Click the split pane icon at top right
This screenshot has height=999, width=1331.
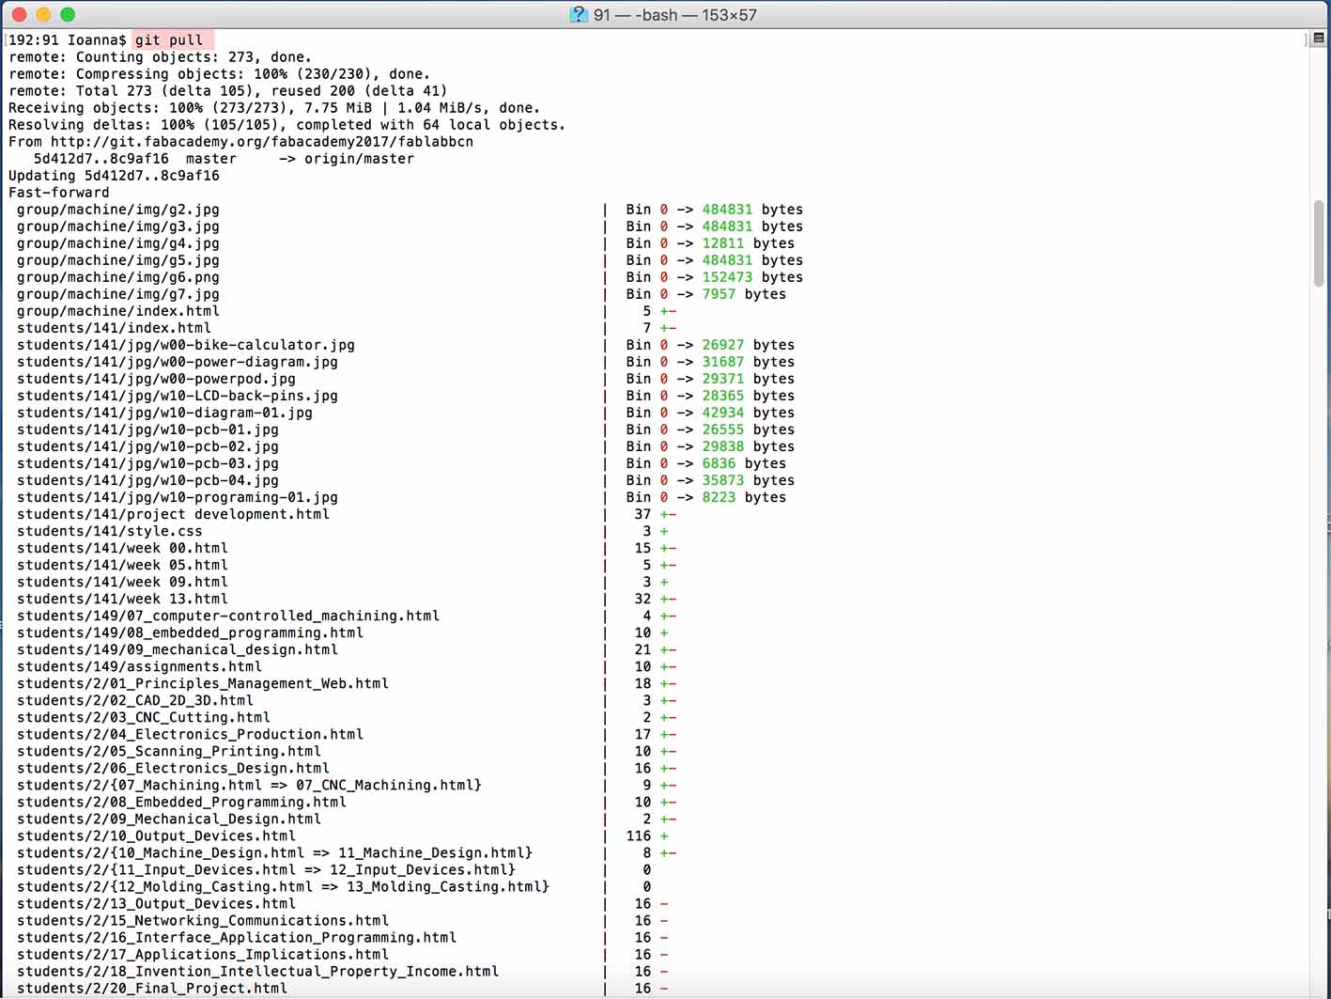pyautogui.click(x=1319, y=39)
